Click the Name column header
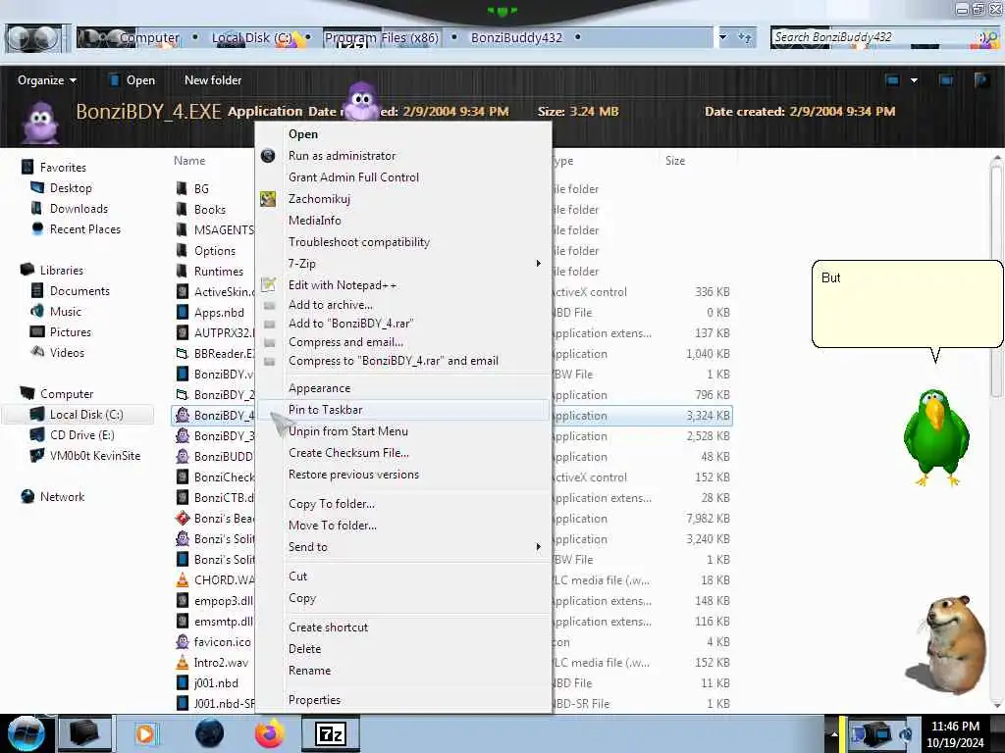 point(189,161)
